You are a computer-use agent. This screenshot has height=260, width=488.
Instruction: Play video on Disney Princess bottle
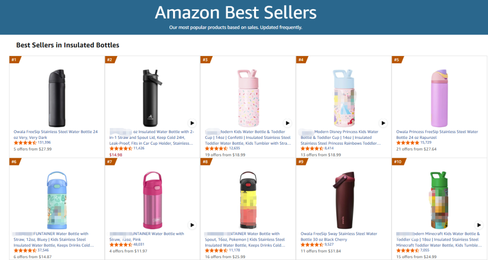[x=384, y=123]
